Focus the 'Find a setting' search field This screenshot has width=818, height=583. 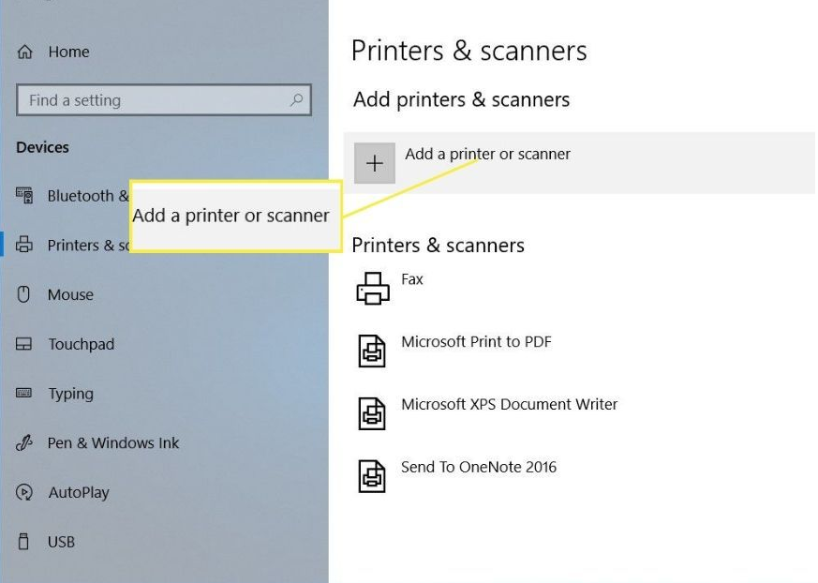pos(150,100)
